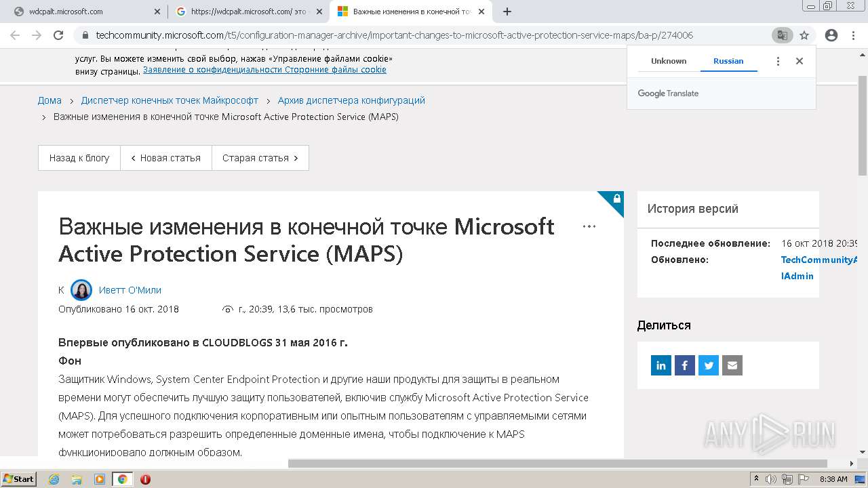Viewport: 868px width, 488px height.
Task: Click the История версий heading
Action: (x=692, y=209)
